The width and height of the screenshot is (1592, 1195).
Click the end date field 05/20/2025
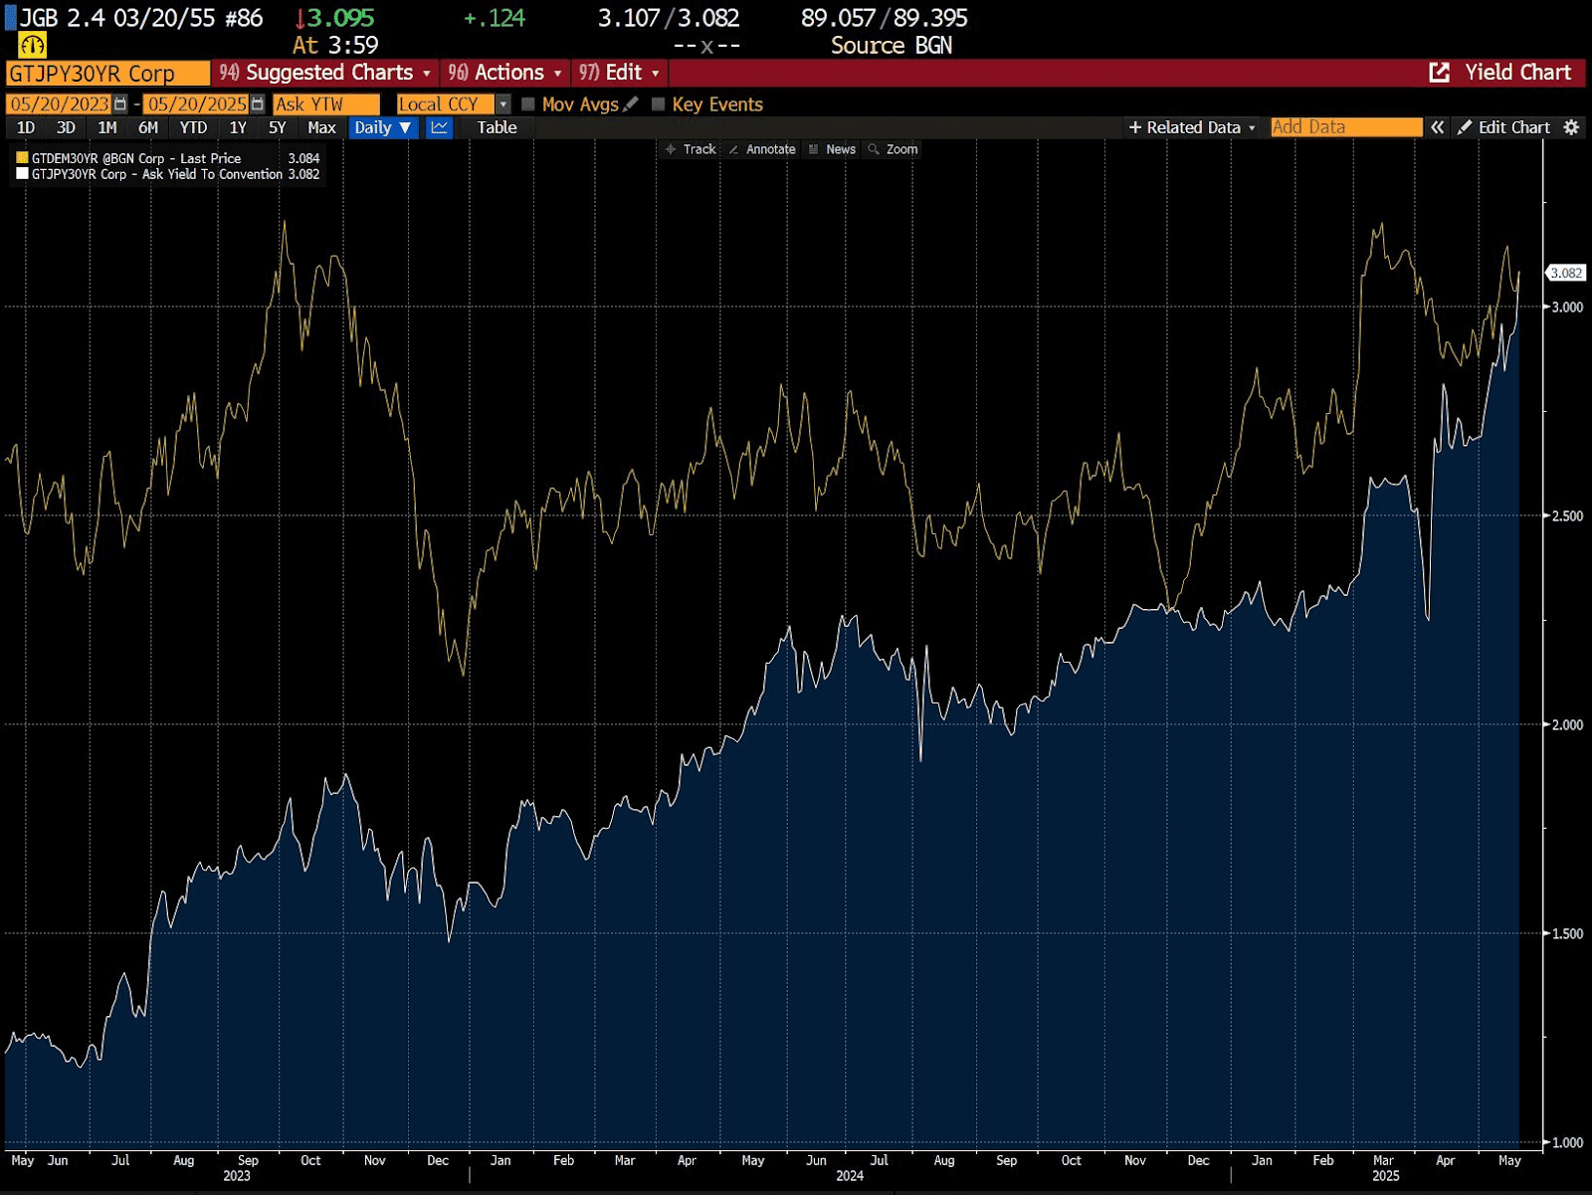(x=197, y=103)
